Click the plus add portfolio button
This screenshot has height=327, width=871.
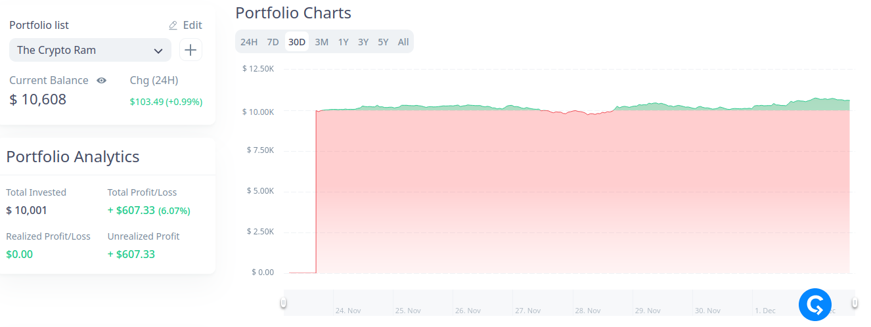(x=190, y=50)
